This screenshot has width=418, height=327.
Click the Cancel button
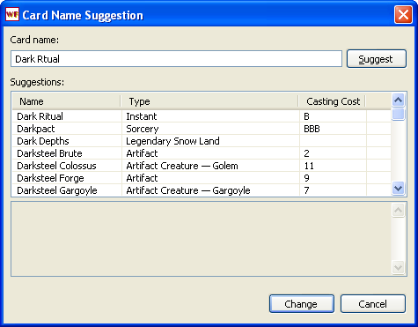point(373,304)
